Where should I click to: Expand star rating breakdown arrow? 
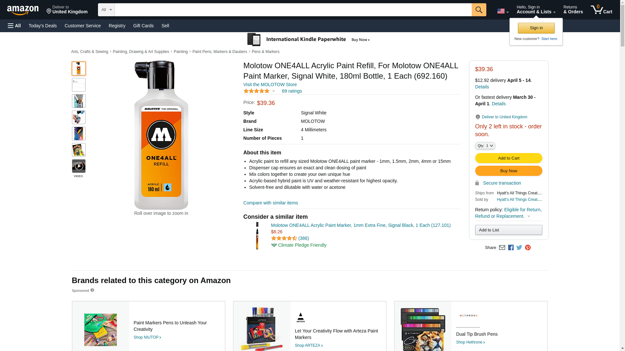273,91
